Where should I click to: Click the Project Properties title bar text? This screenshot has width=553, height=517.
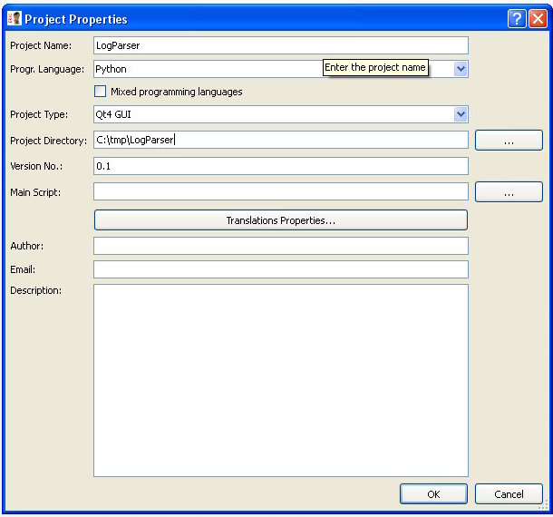click(76, 19)
